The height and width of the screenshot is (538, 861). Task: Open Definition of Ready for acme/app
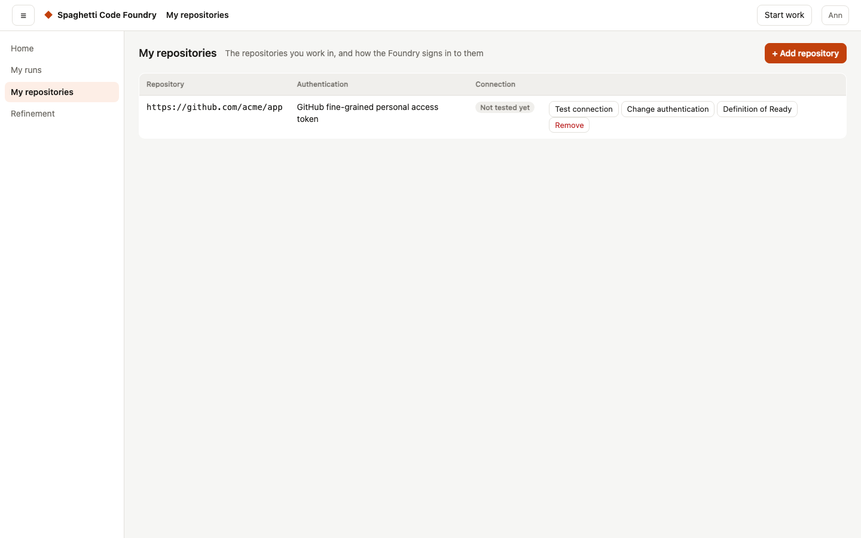tap(757, 109)
